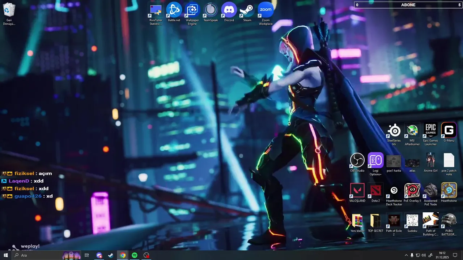The height and width of the screenshot is (260, 463).
Task: Open the network status tray icon
Action: (x=418, y=255)
